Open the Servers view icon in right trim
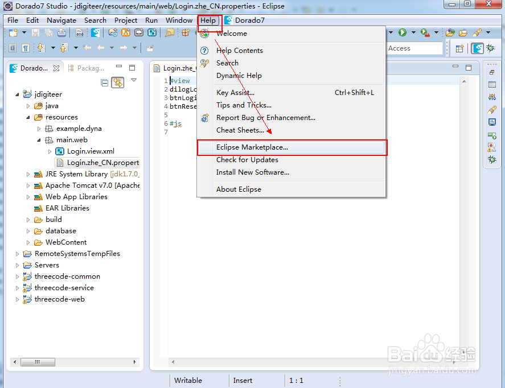Screen dimensions: 505x388 click(x=492, y=135)
